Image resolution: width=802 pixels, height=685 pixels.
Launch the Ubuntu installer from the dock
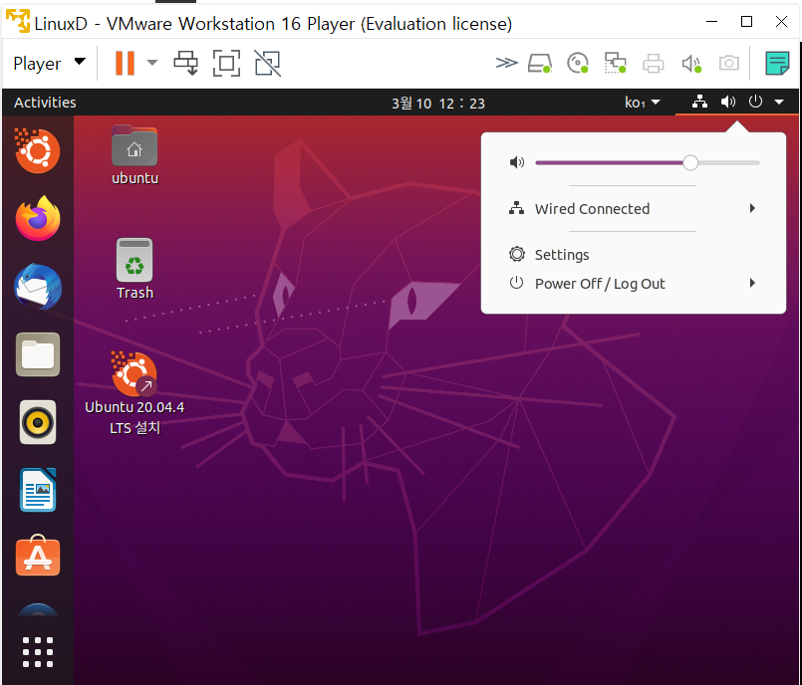click(x=37, y=150)
